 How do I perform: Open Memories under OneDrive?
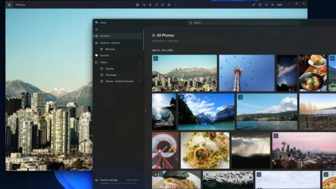click(x=110, y=49)
